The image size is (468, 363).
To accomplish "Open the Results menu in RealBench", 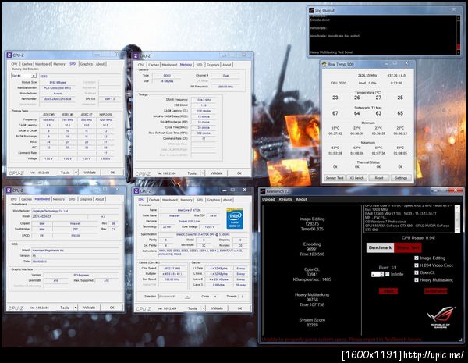I will pyautogui.click(x=285, y=199).
